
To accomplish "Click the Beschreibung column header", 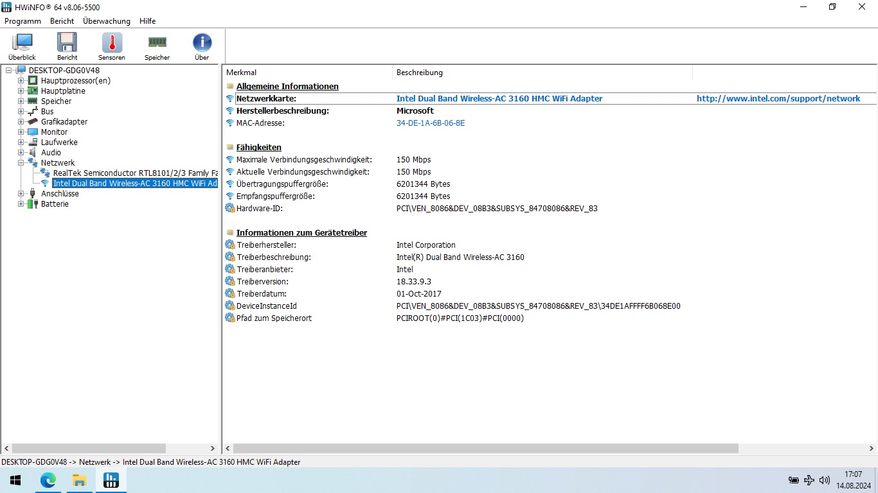I will click(542, 73).
